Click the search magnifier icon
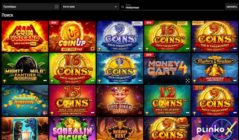The width and height of the screenshot is (239, 140). [122, 7]
